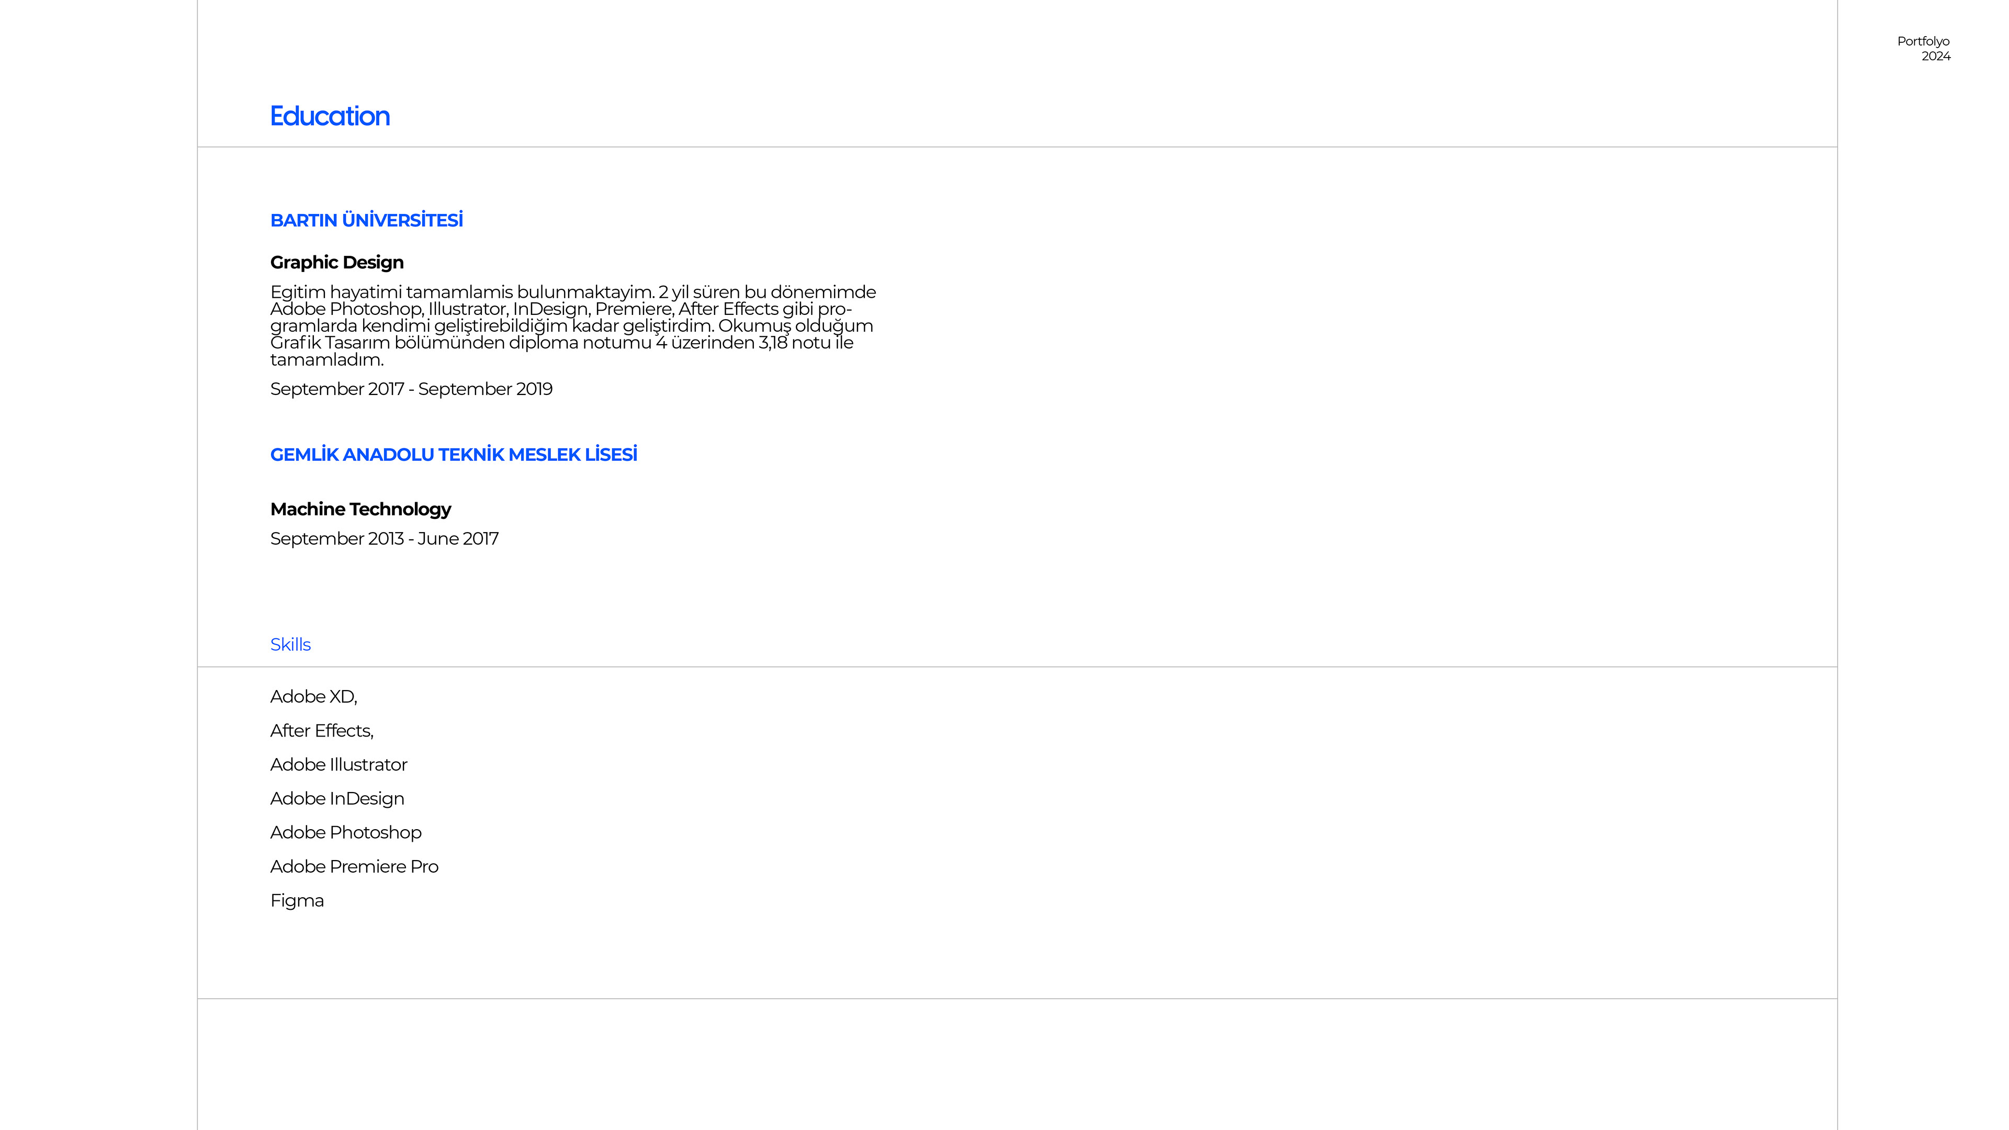Select the After Effects skill entry
Screen dimensions: 2009x1130
pos(322,731)
